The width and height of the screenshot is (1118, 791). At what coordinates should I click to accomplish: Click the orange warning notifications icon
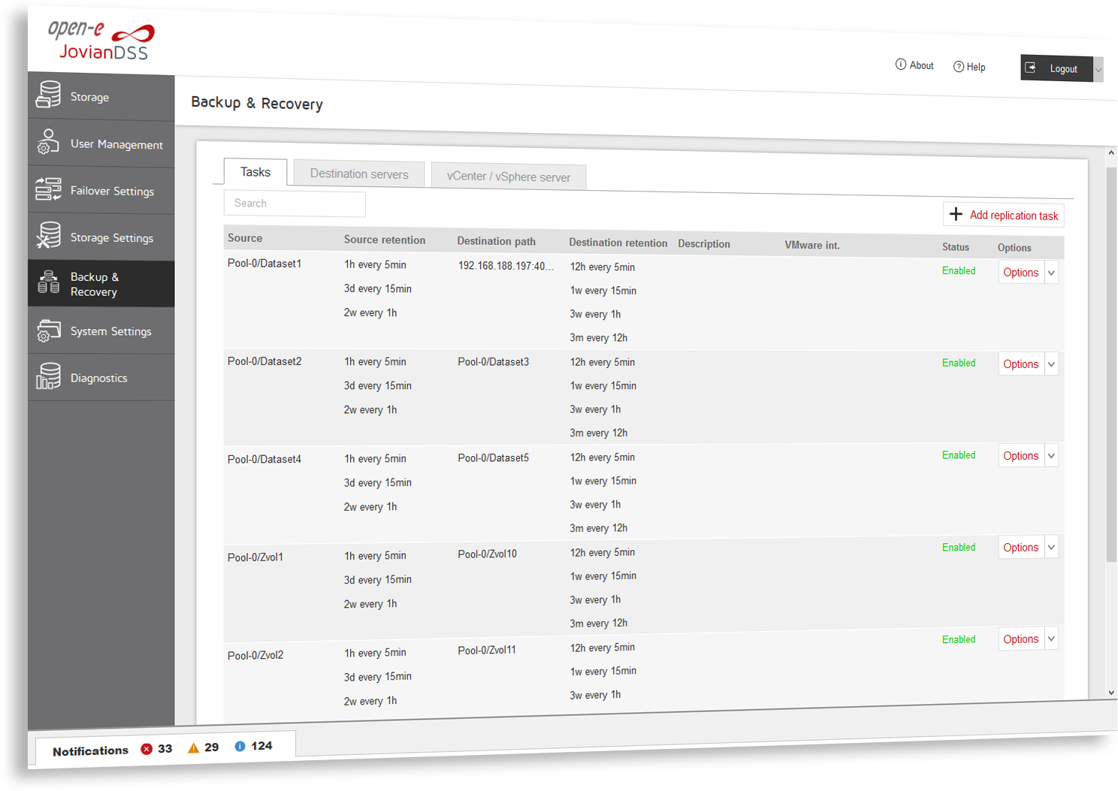[x=193, y=747]
